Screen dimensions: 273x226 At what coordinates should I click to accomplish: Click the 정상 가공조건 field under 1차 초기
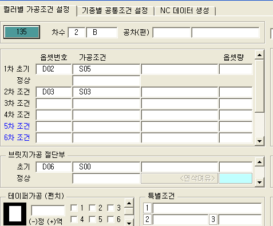(106, 81)
